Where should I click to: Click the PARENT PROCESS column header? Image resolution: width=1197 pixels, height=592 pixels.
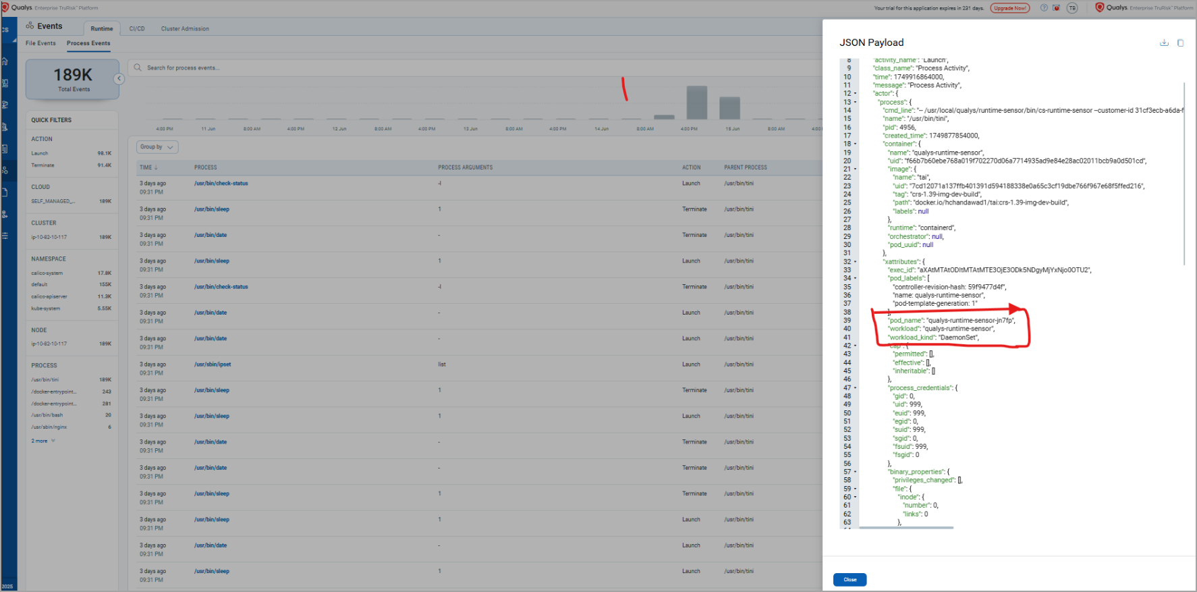pos(746,167)
